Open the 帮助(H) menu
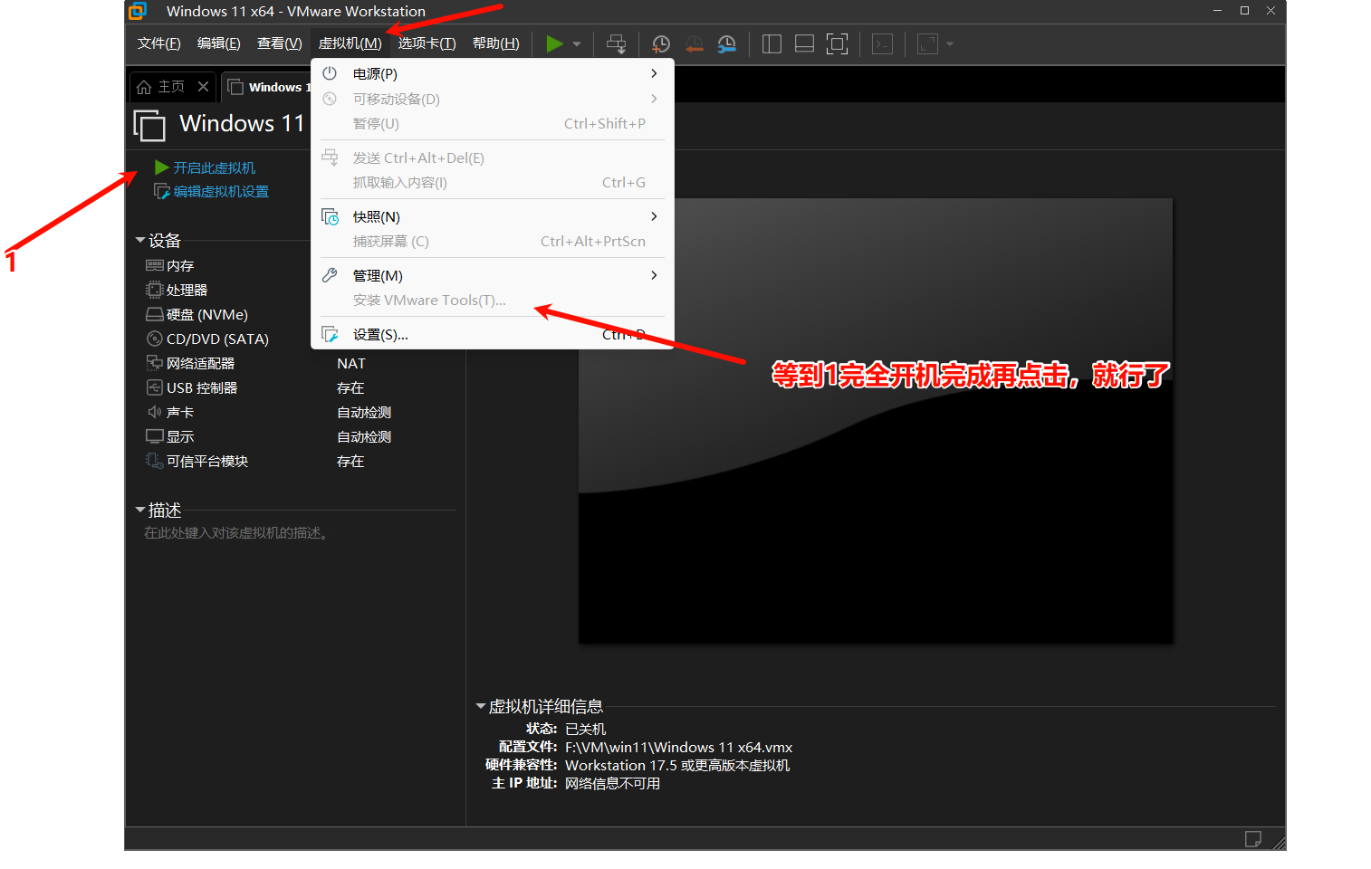This screenshot has height=869, width=1371. pos(496,43)
